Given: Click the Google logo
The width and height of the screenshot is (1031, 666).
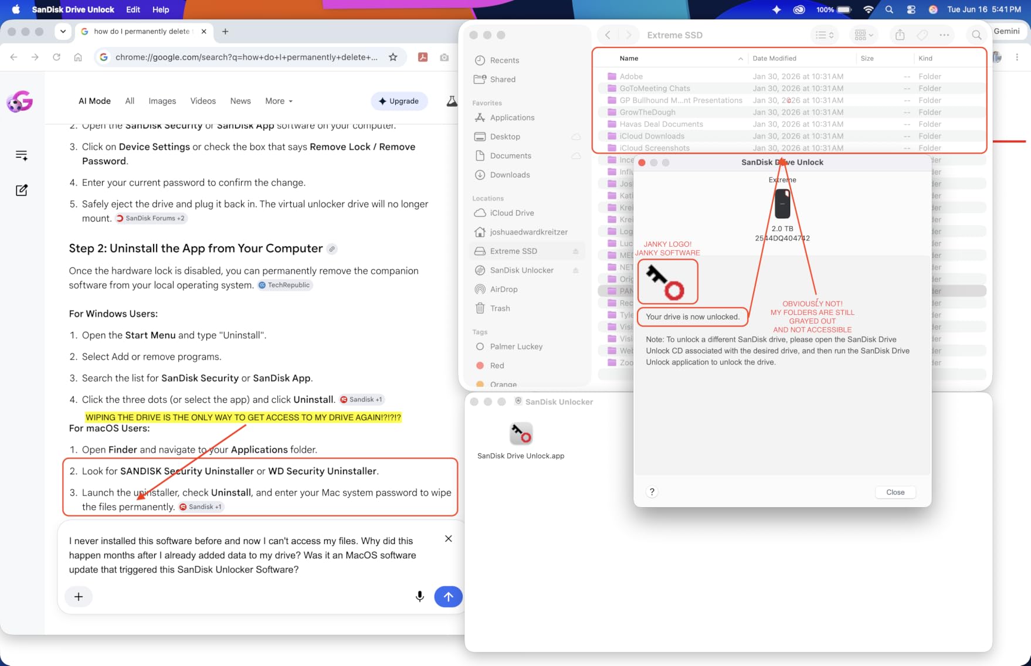Looking at the screenshot, I should (x=20, y=101).
